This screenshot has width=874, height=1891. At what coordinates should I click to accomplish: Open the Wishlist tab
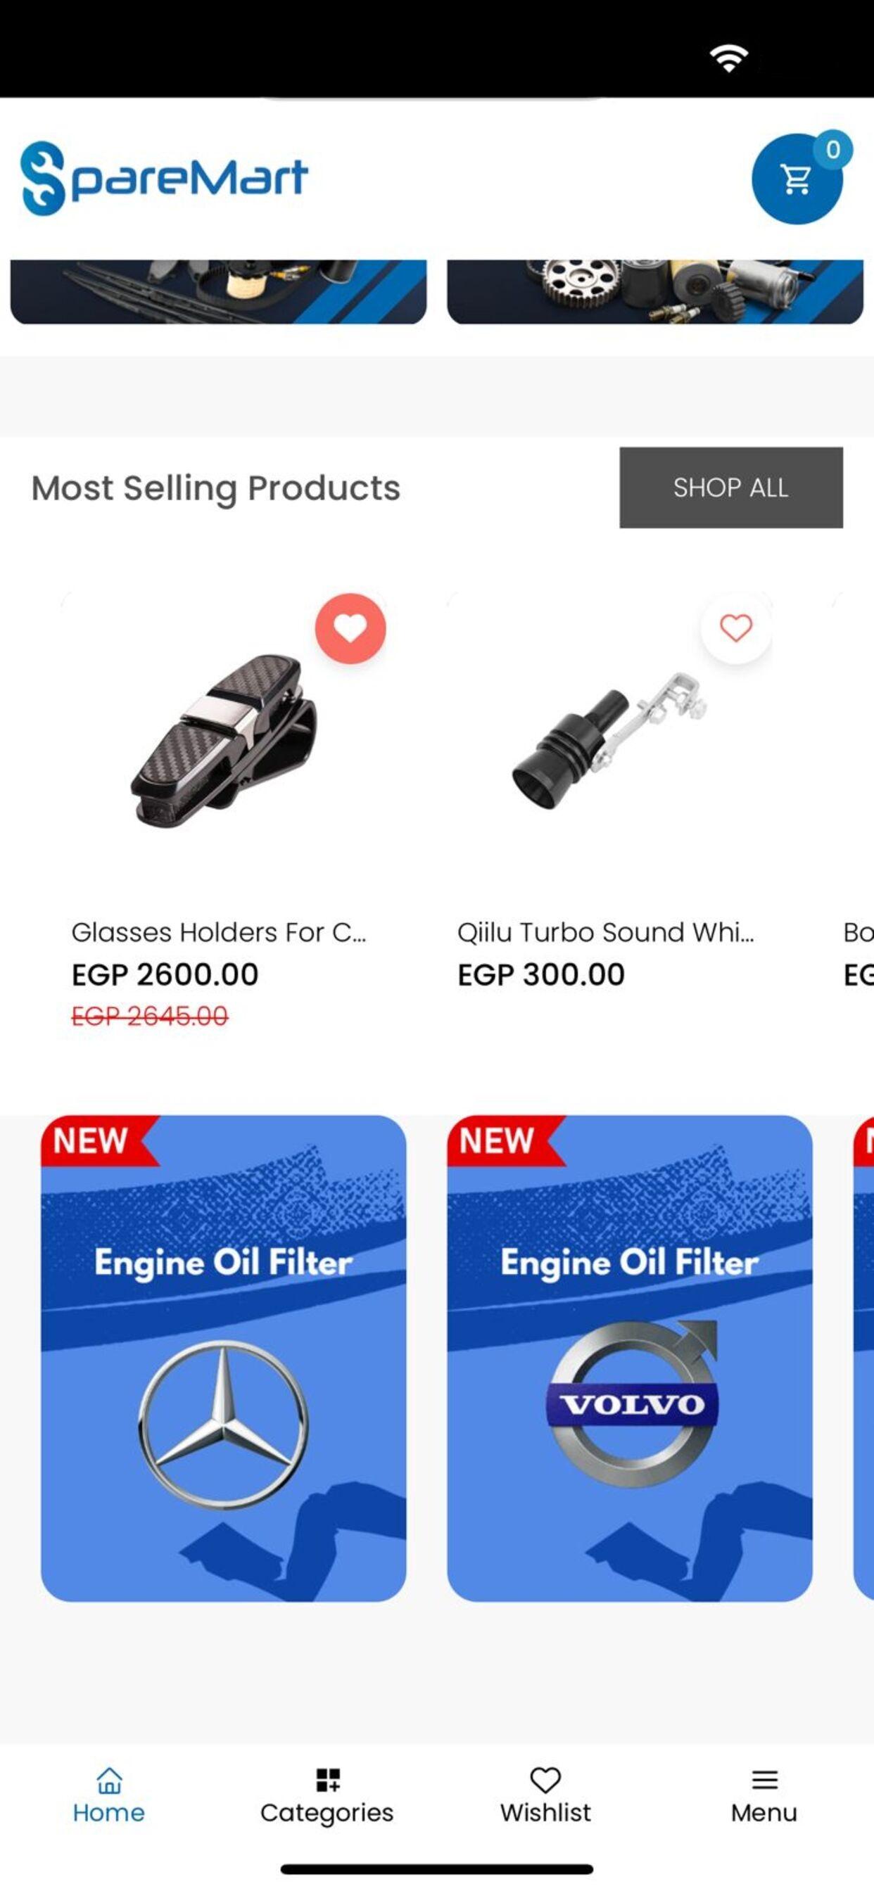tap(545, 1795)
